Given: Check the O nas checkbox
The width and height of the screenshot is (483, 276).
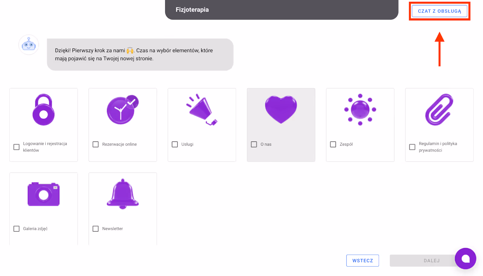Looking at the screenshot, I should pyautogui.click(x=254, y=144).
